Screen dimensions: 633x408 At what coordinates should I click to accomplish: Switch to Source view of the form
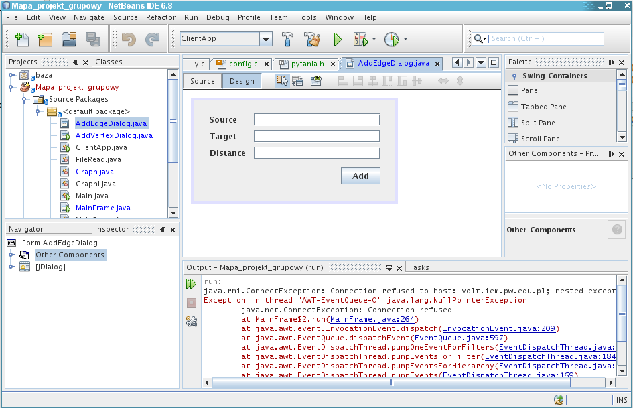(202, 81)
